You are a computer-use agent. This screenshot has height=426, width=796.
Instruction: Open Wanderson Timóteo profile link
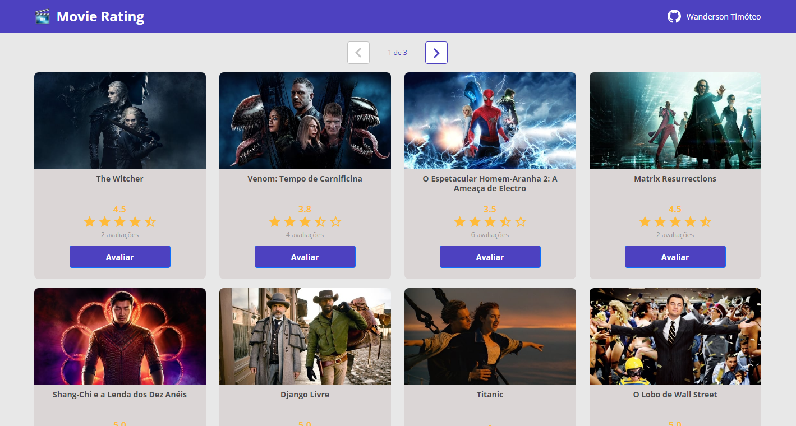pyautogui.click(x=723, y=17)
